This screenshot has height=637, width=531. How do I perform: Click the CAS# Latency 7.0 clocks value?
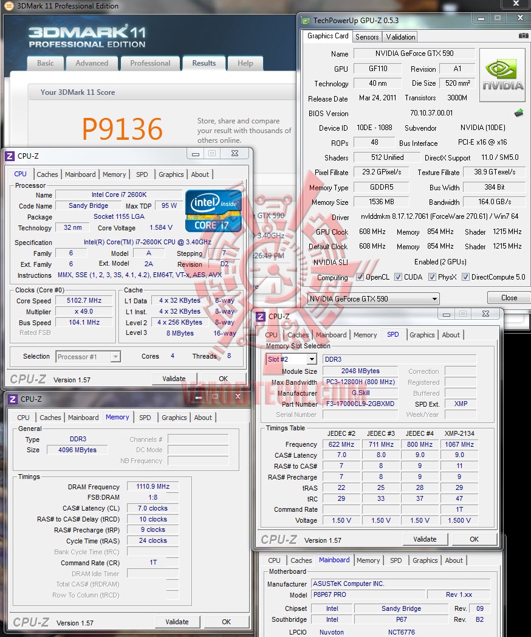152,508
